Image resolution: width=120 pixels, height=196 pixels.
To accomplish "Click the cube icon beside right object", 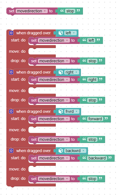I will pos(61,72).
